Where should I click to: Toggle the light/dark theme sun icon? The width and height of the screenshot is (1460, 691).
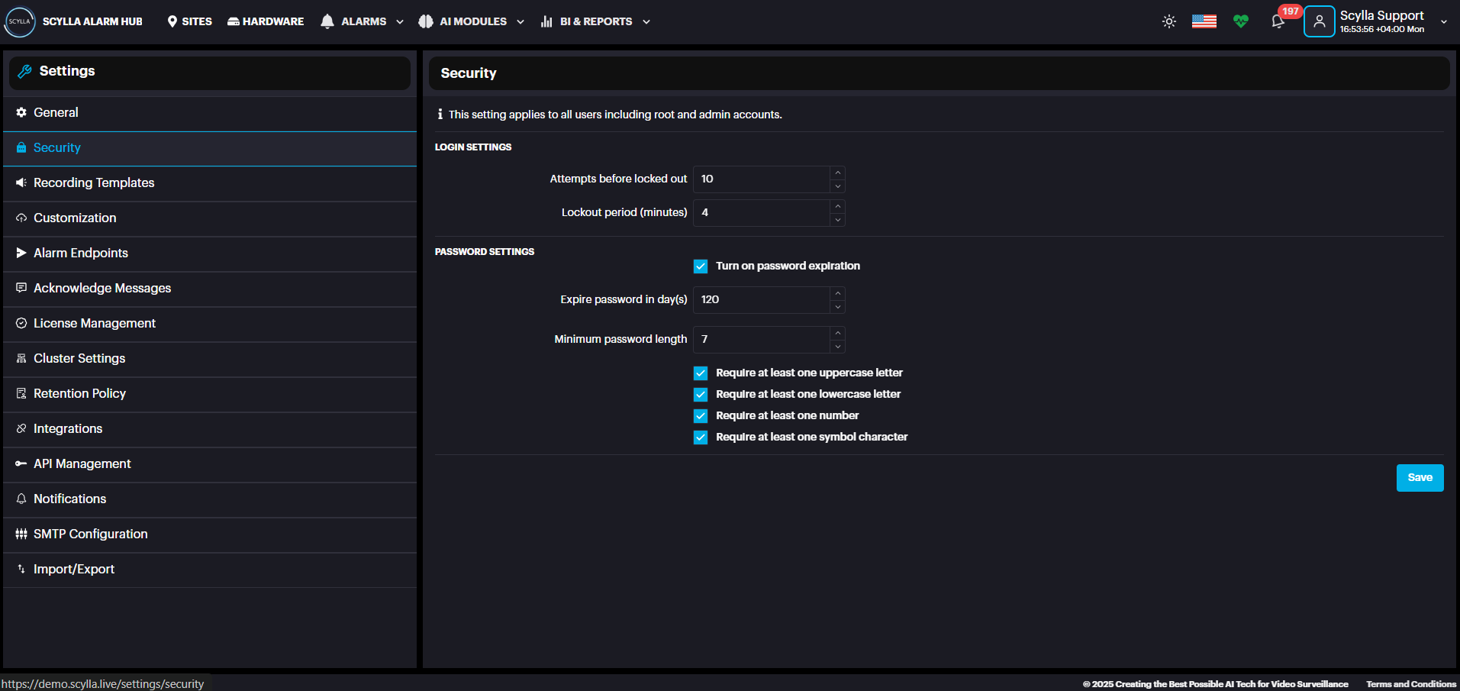(x=1168, y=21)
